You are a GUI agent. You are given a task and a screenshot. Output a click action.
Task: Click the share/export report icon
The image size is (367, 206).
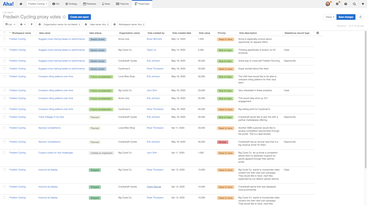coord(361,17)
